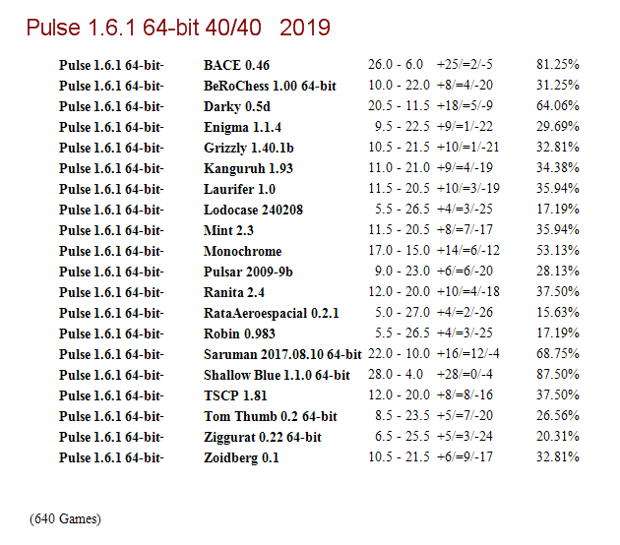
Task: Click the Kanguruh 1.93 opponent
Action: 248,168
